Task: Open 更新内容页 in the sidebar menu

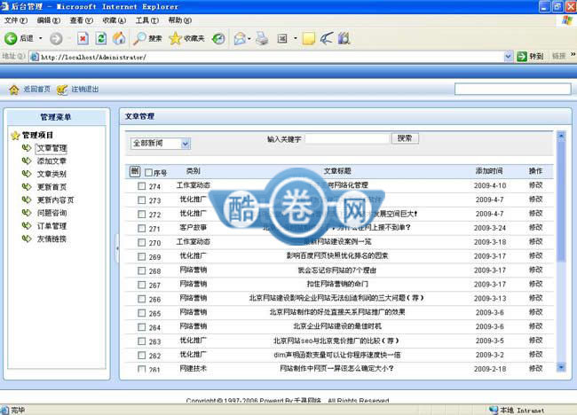Action: [x=55, y=200]
